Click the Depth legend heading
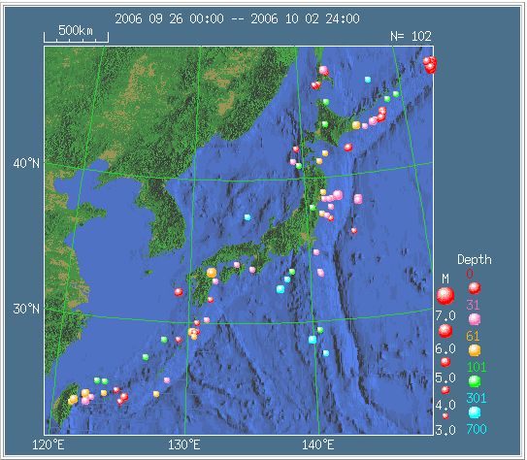This screenshot has width=527, height=460. point(475,260)
